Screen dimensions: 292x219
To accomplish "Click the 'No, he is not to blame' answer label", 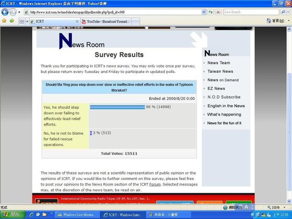I will point(63,139).
